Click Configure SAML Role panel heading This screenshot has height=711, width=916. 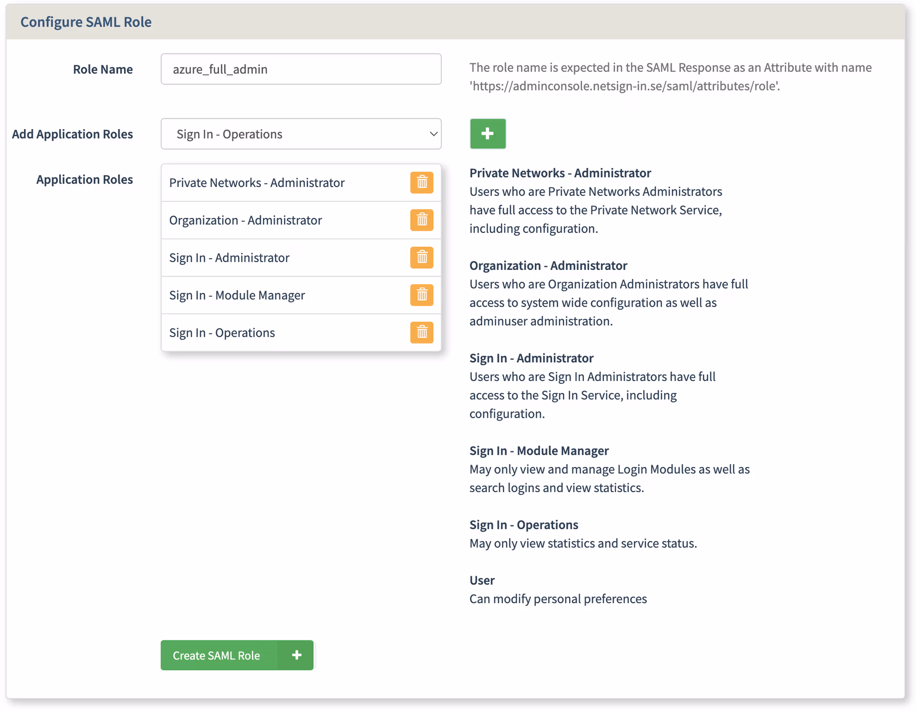click(x=86, y=22)
